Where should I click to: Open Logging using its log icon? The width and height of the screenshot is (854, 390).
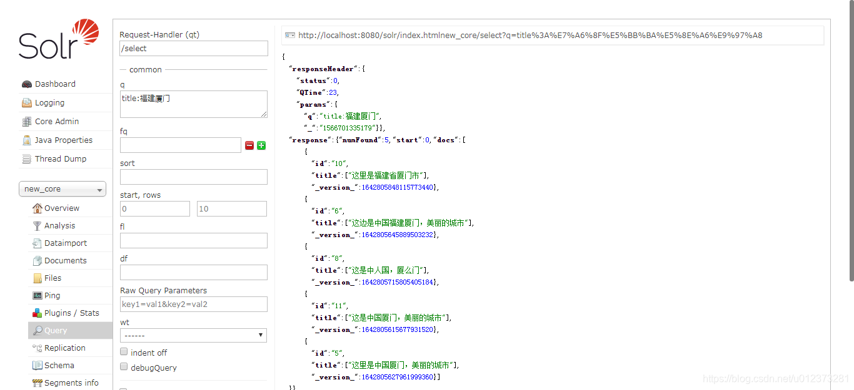click(26, 102)
